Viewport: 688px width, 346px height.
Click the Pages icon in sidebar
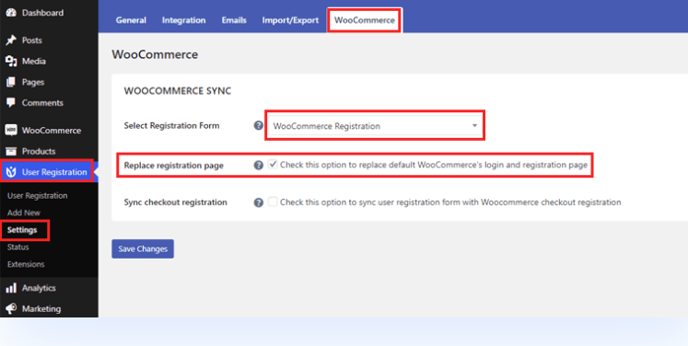(11, 82)
